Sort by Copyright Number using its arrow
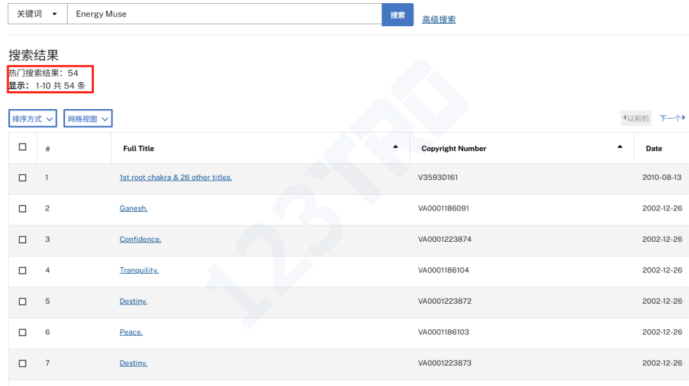Screen dimensions: 689x386 619,147
